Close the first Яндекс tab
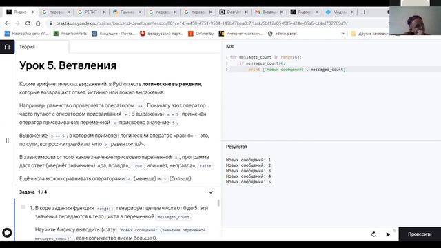Viewport: 441px width, 248px height. 33,12
